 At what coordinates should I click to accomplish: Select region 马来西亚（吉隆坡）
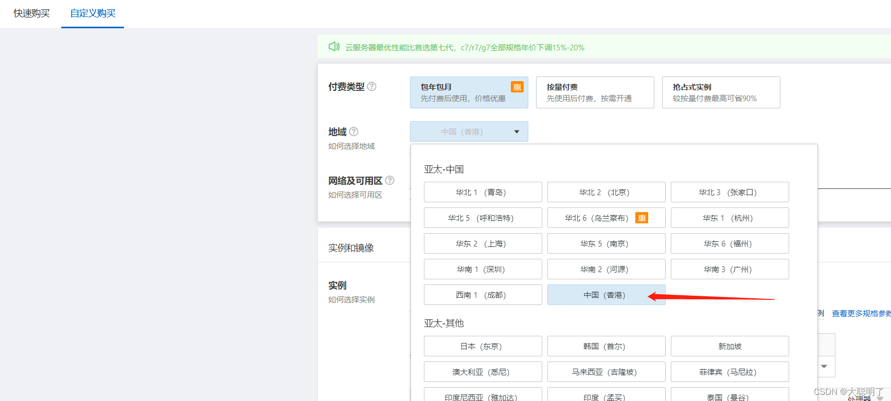(607, 372)
